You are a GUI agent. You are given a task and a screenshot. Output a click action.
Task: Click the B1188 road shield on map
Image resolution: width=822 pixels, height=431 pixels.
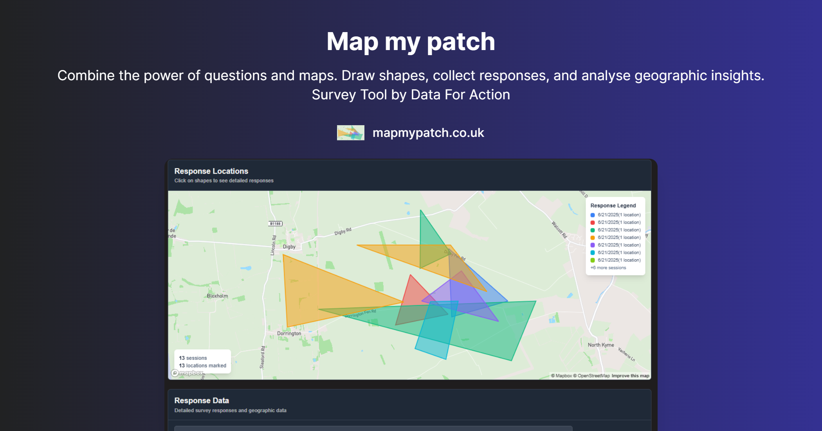276,224
